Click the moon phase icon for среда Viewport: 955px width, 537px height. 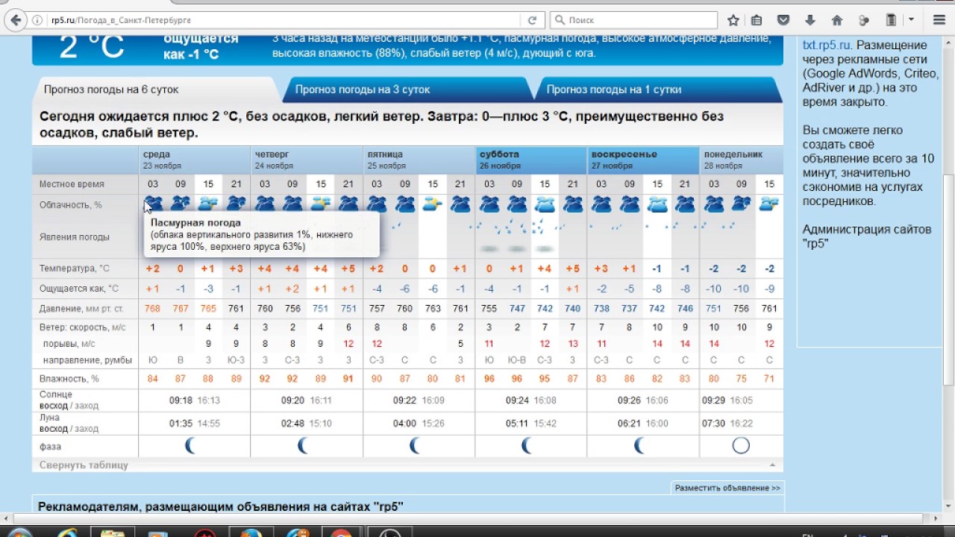[191, 446]
